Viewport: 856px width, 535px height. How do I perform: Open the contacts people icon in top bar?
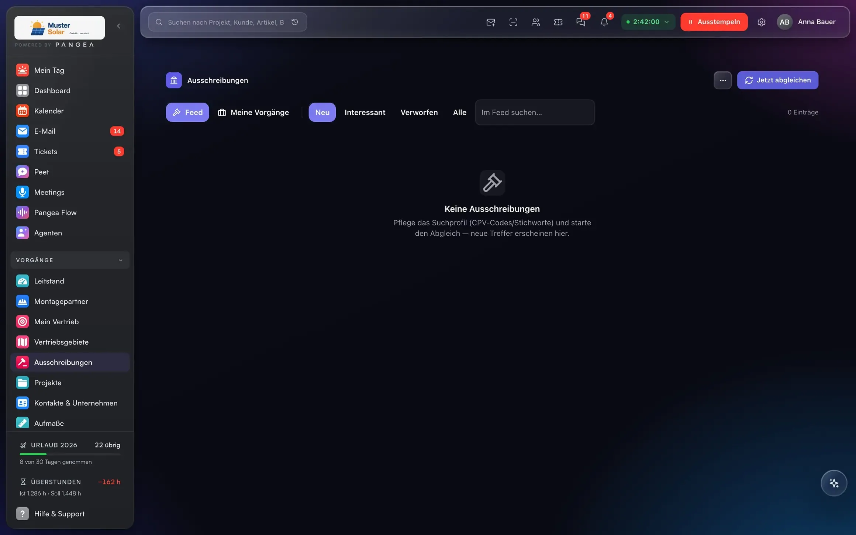tap(536, 22)
